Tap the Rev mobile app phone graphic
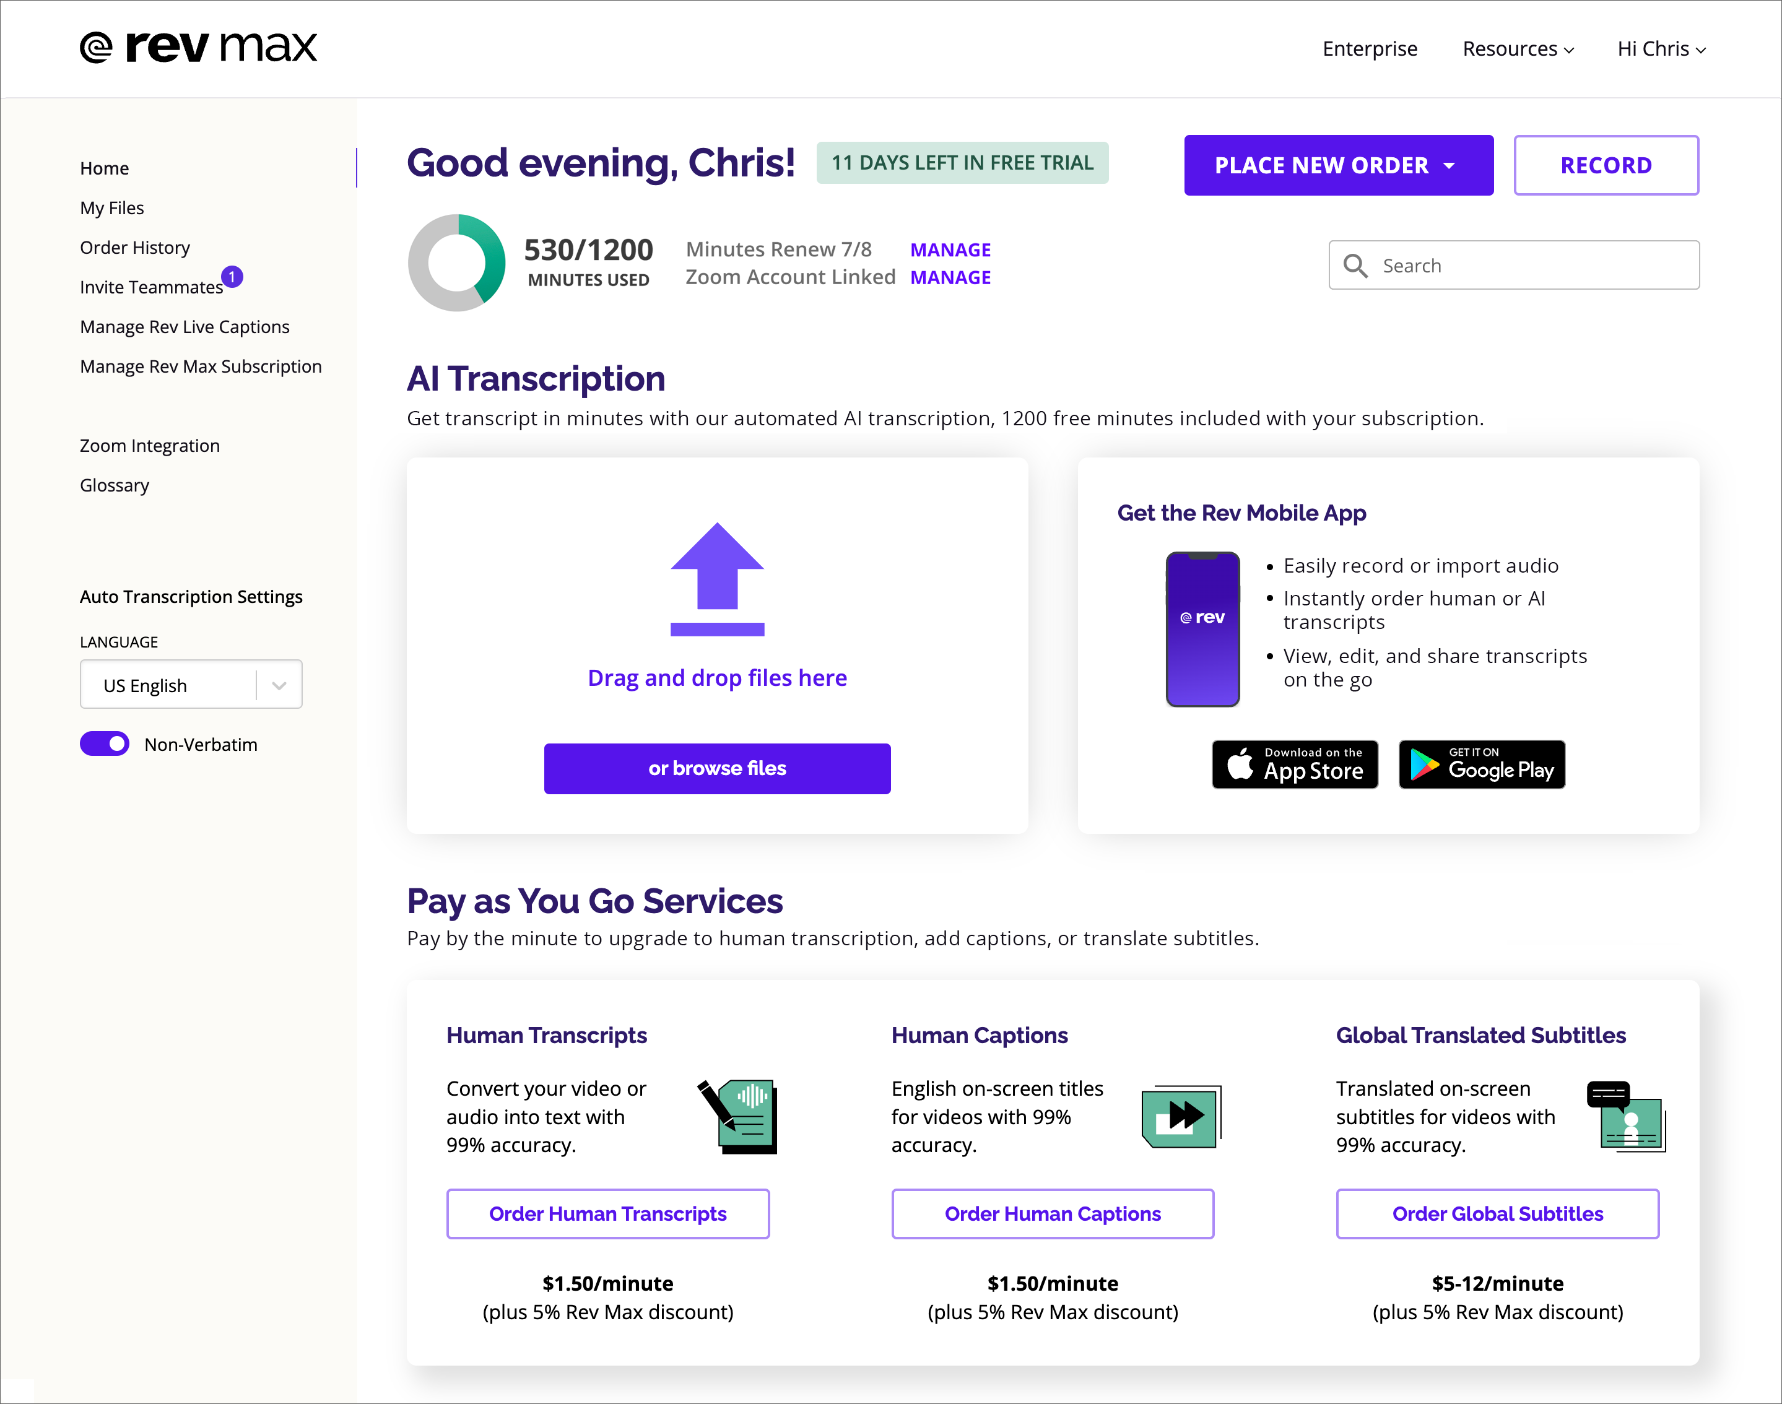 tap(1202, 629)
